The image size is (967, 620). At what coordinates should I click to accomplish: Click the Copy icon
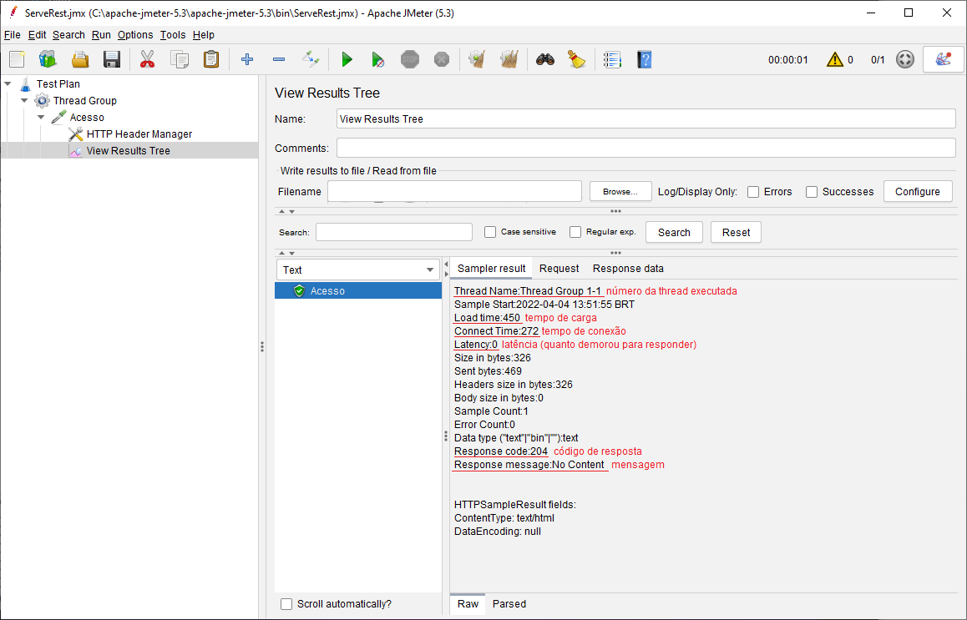coord(180,60)
